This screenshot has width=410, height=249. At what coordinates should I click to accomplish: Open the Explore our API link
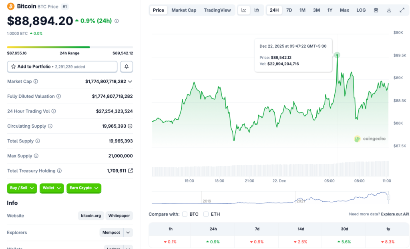[x=395, y=214]
